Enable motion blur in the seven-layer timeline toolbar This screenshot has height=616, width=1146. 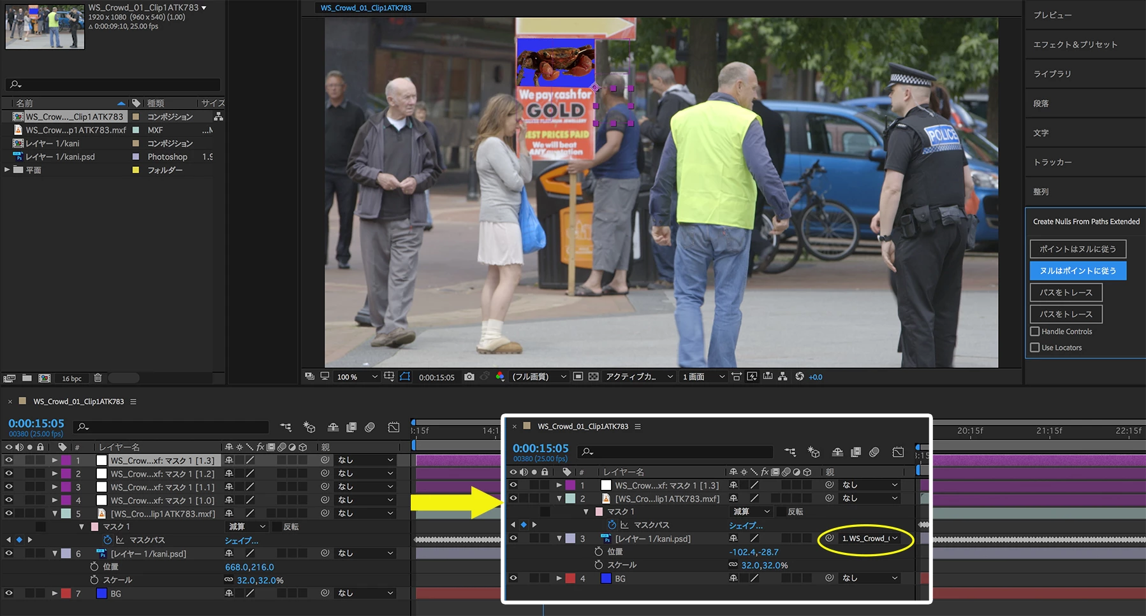tap(370, 427)
